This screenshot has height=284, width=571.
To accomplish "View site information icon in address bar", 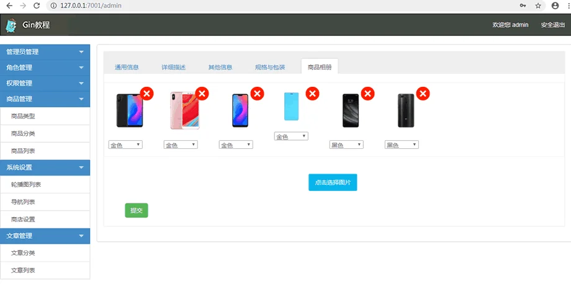I will (x=53, y=6).
